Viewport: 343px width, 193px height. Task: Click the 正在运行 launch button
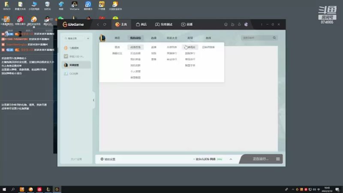tap(260, 159)
